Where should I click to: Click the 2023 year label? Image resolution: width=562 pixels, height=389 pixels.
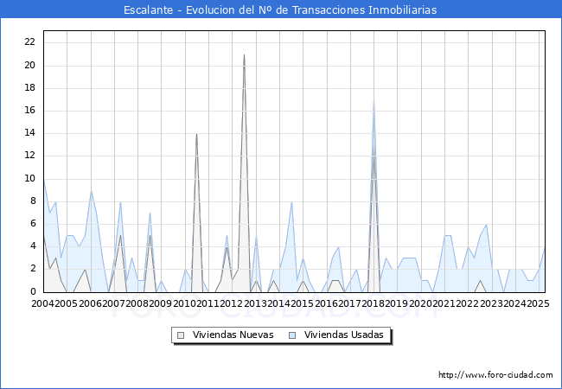point(491,303)
